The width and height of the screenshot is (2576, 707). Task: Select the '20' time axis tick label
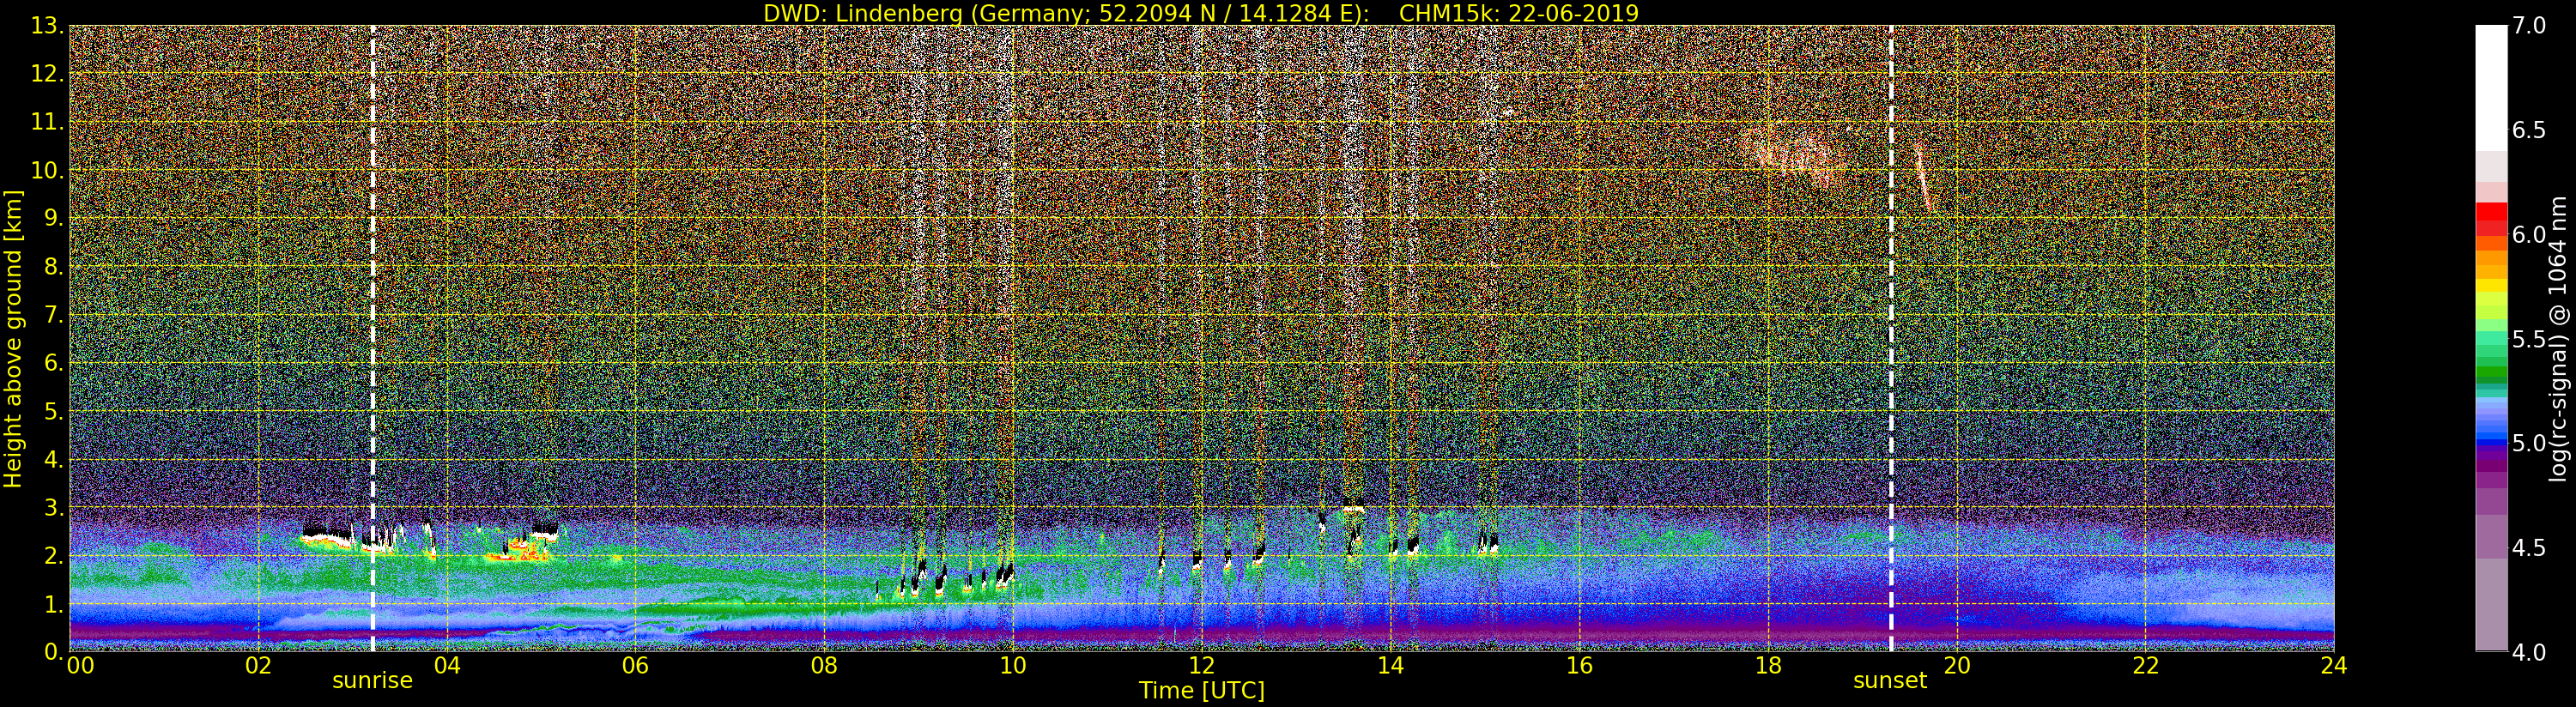1957,666
